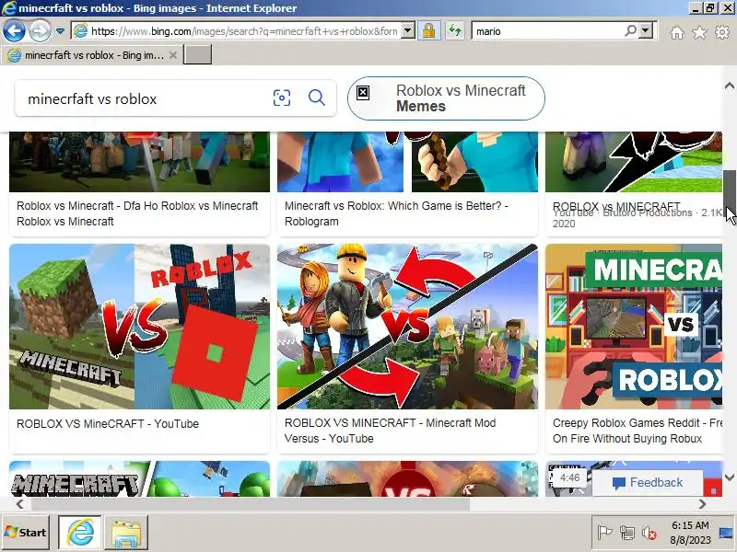Click the horizontal scrollbar left arrow
The height and width of the screenshot is (552, 737).
tap(19, 504)
